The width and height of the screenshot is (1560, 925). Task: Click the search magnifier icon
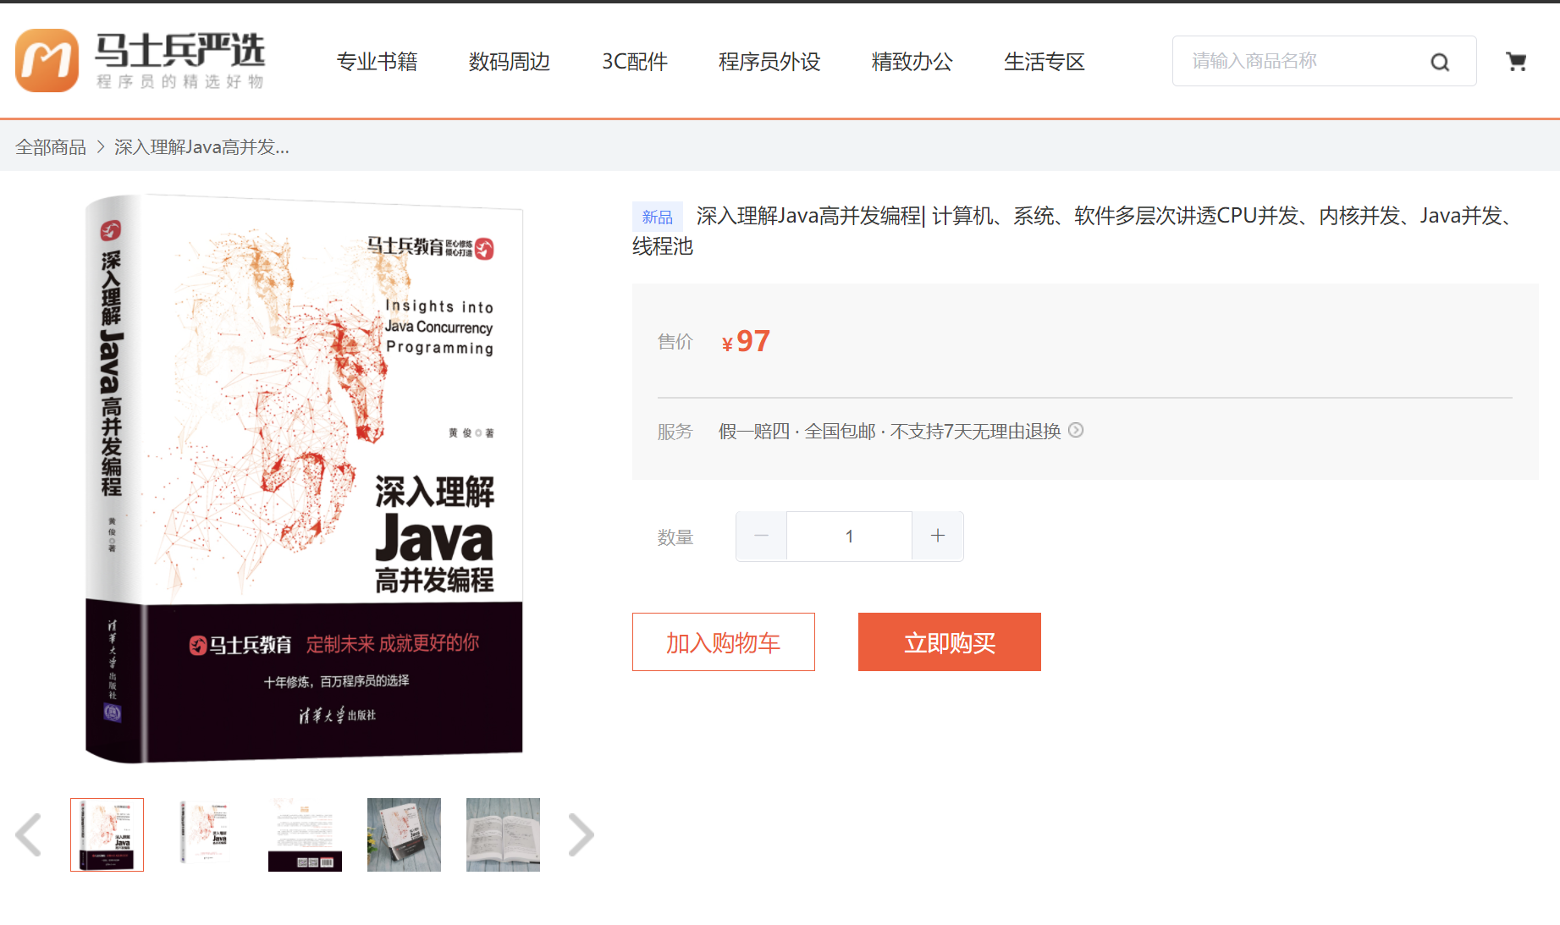coord(1440,62)
